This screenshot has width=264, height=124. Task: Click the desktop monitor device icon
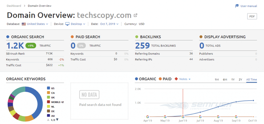pyautogui.click(x=67, y=24)
